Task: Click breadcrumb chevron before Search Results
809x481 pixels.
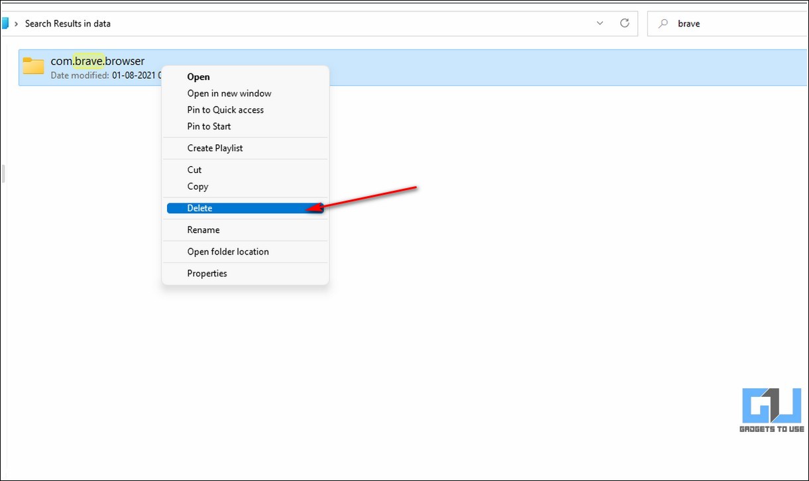Action: tap(16, 23)
